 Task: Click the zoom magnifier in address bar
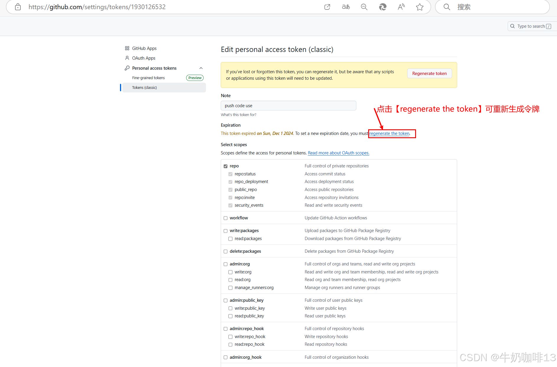tap(364, 7)
